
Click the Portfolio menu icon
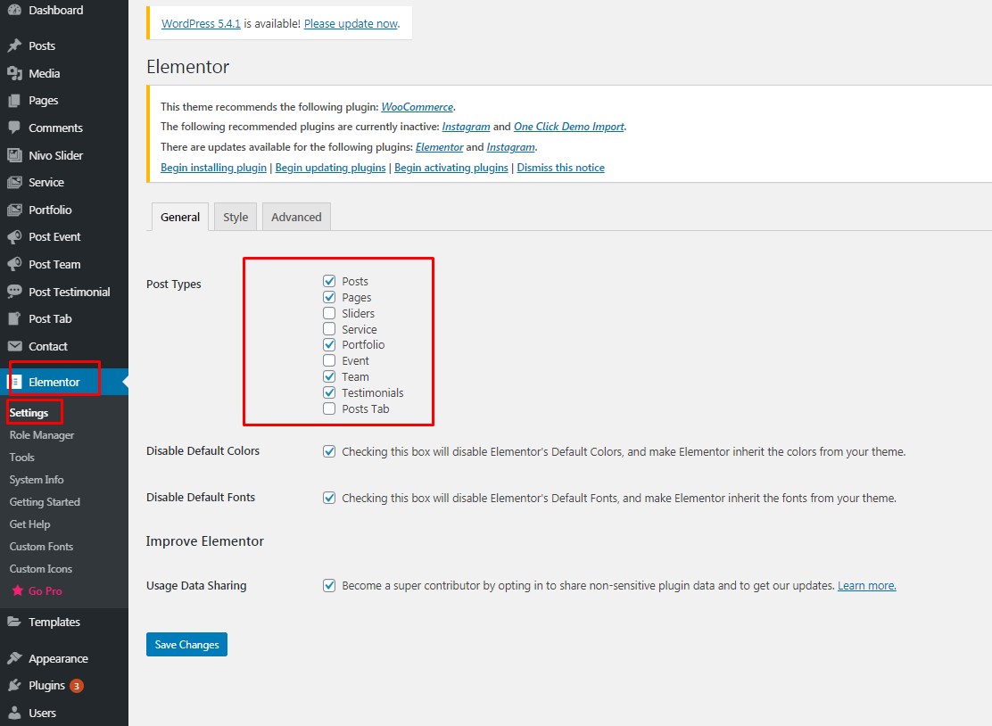pyautogui.click(x=14, y=210)
